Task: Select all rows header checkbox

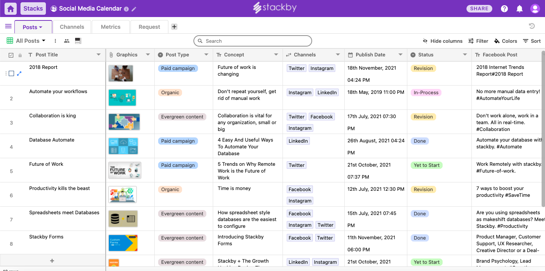Action: [11, 55]
